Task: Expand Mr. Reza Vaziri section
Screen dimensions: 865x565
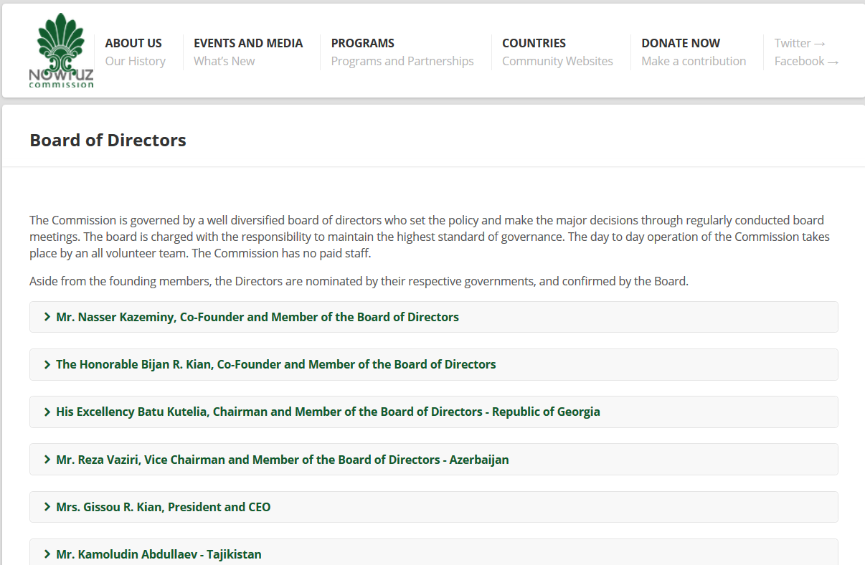Action: pos(433,459)
